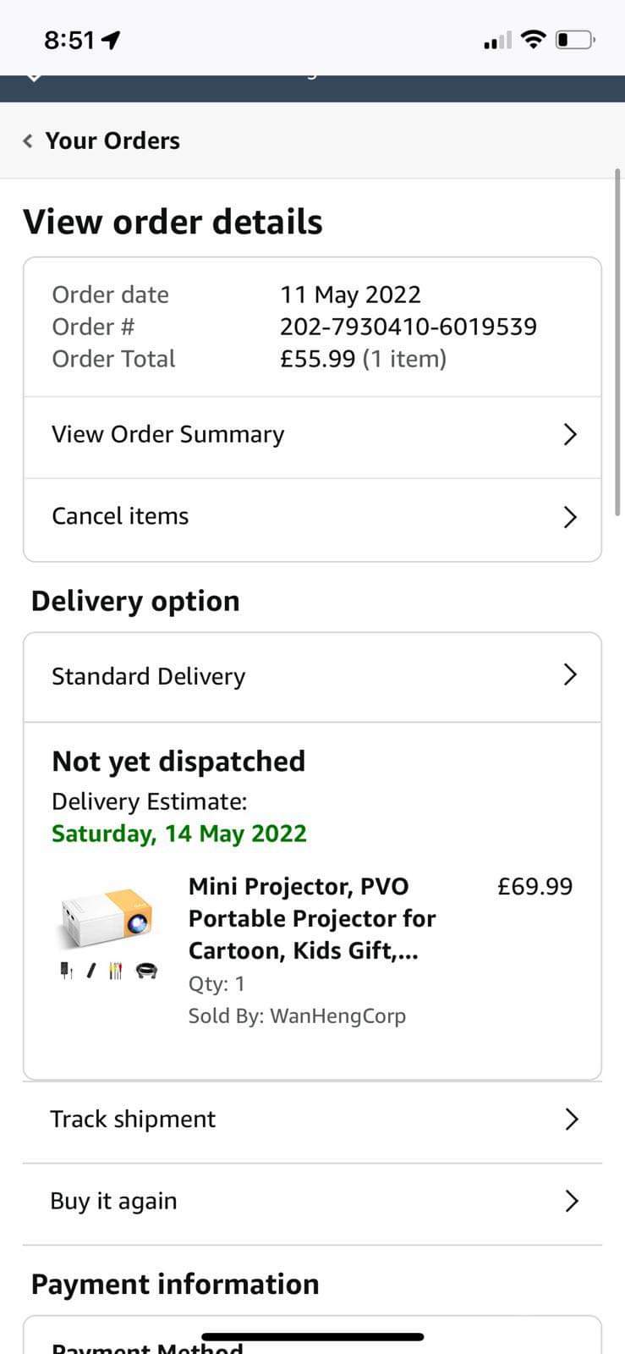Tap the battery icon in status bar
The image size is (625, 1354).
575,40
